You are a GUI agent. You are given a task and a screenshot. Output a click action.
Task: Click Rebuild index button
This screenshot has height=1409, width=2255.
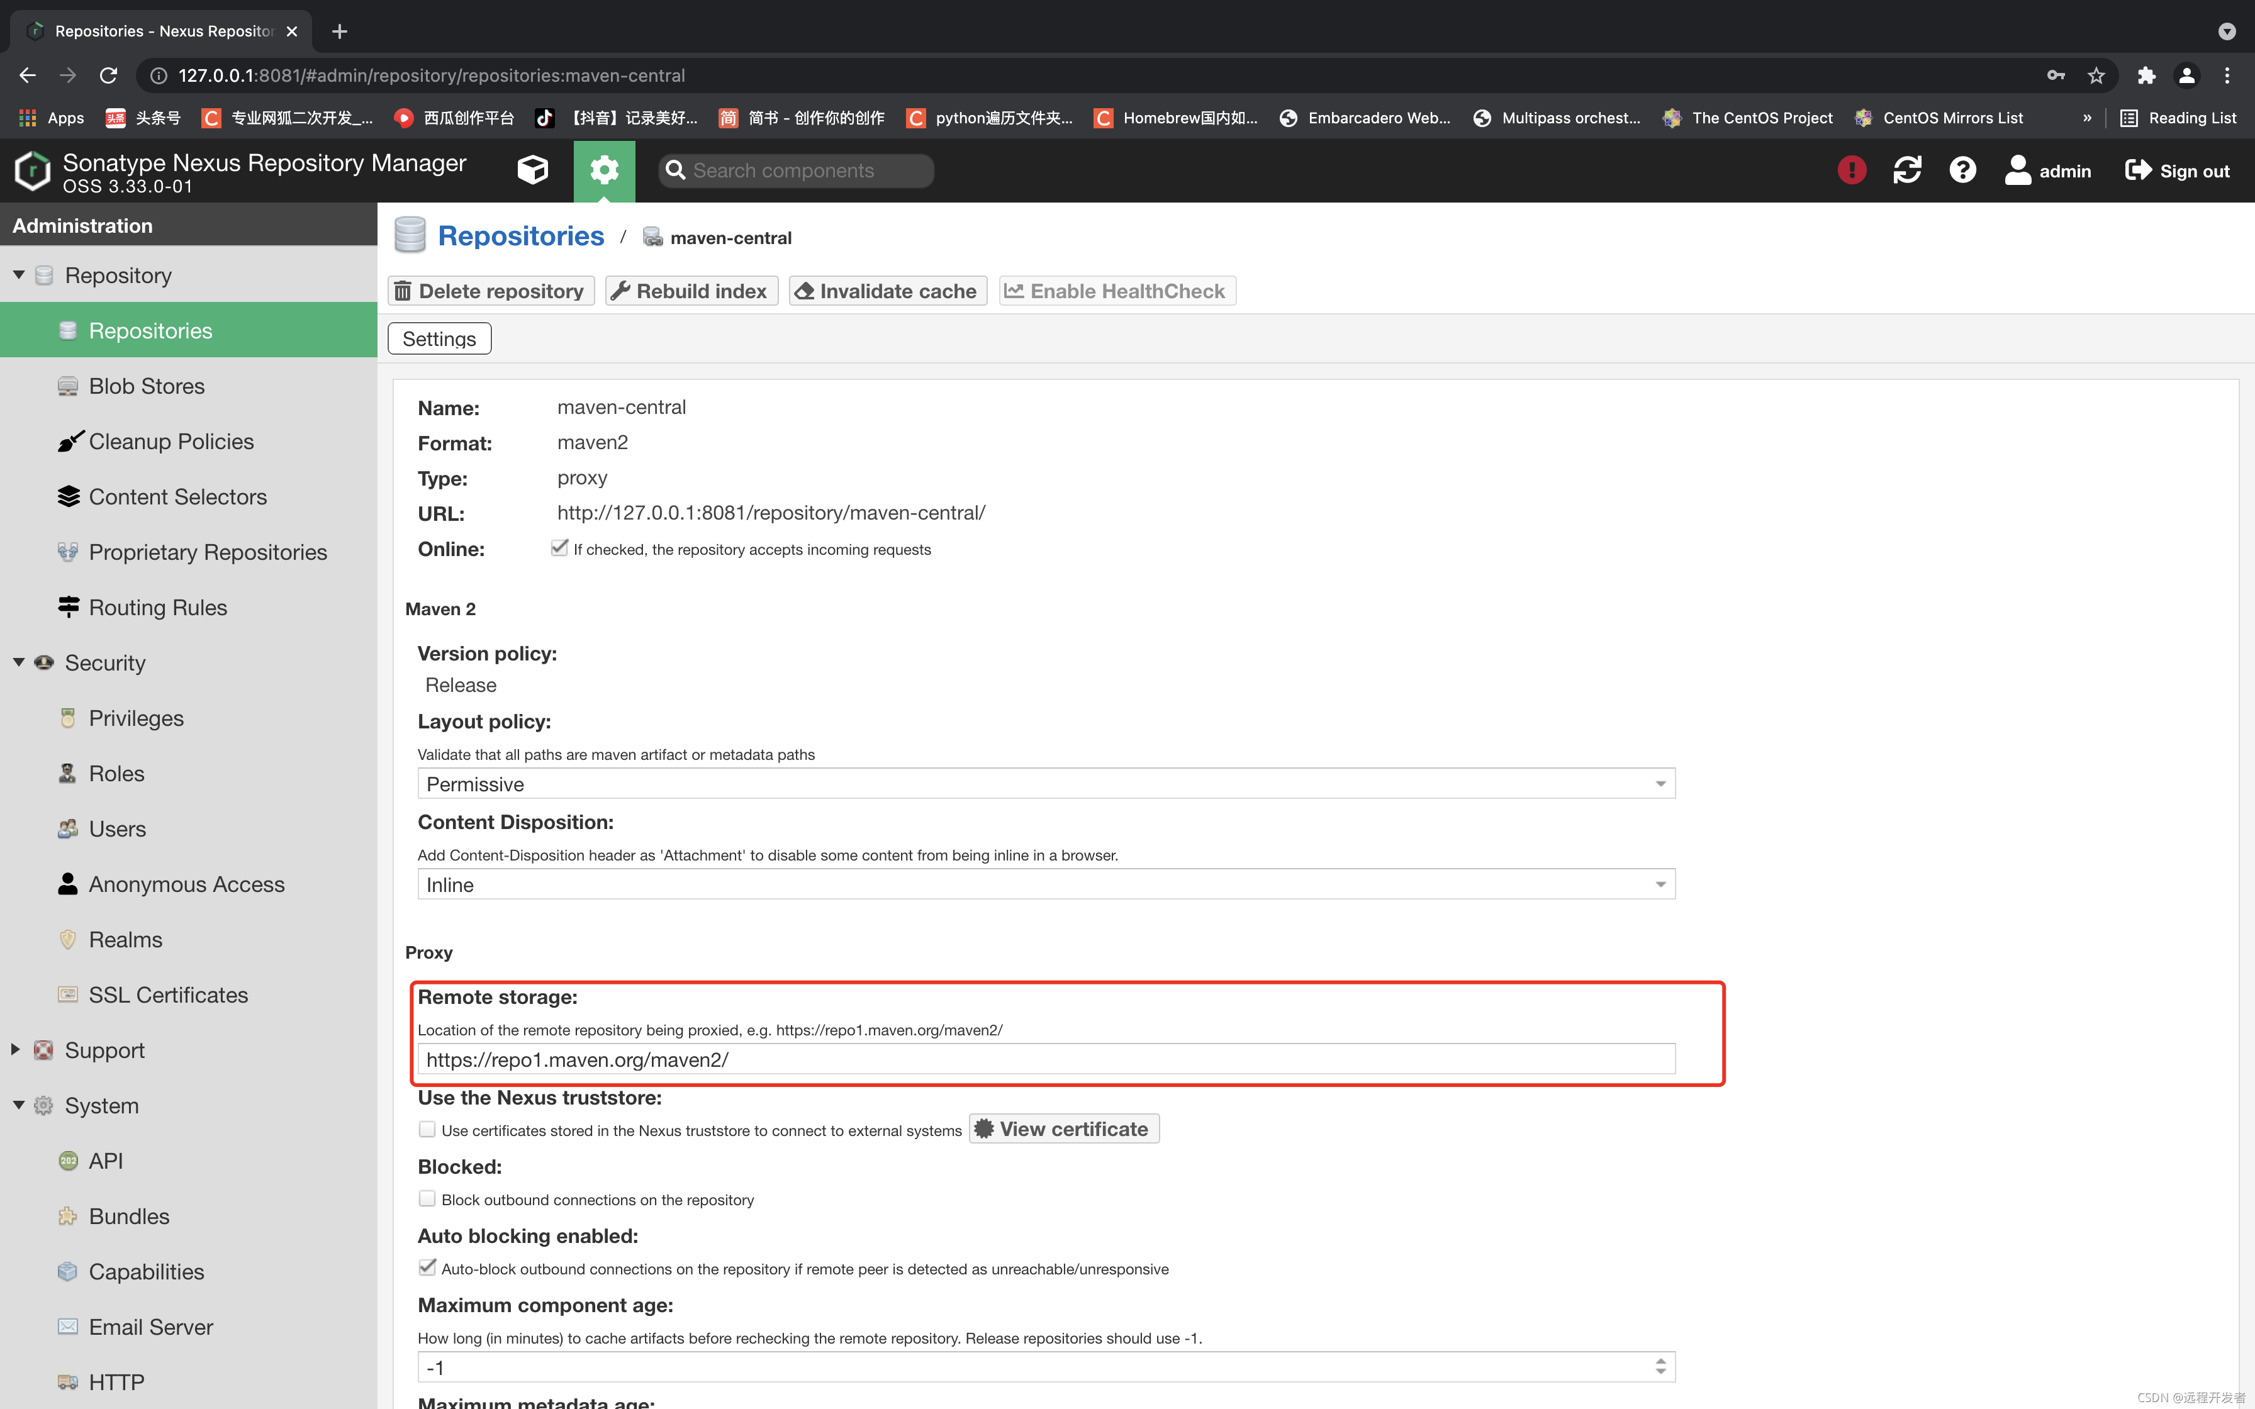coord(691,291)
